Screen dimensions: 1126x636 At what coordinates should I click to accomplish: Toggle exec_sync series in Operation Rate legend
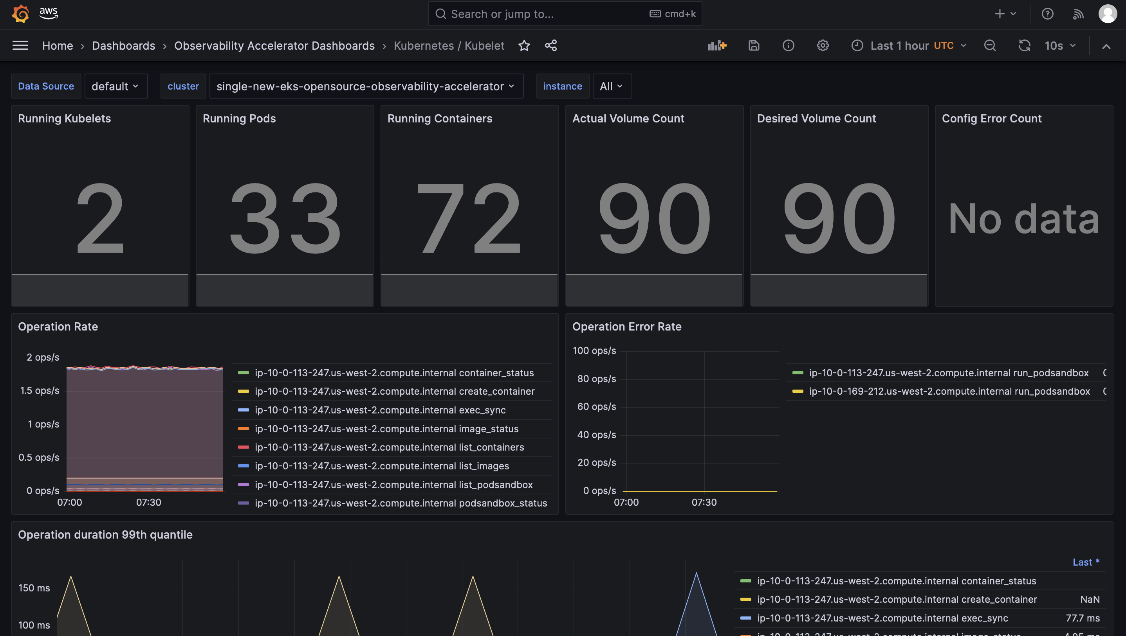(x=380, y=410)
